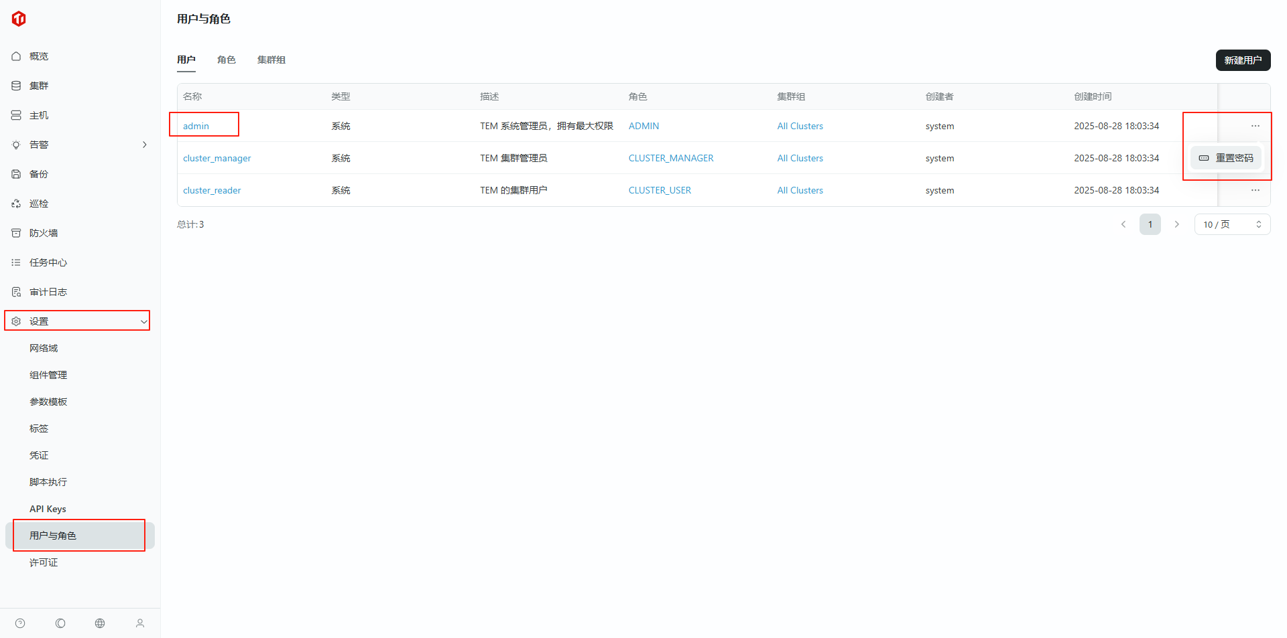
Task: Open the help question-mark icon
Action: coord(20,623)
